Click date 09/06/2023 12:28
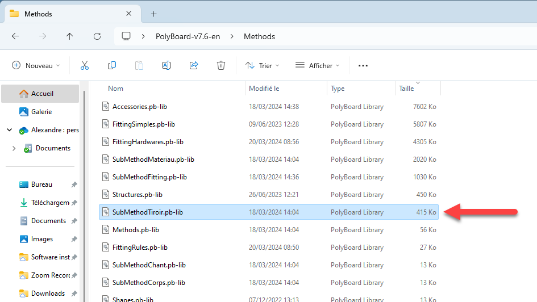The height and width of the screenshot is (302, 537). tap(274, 124)
